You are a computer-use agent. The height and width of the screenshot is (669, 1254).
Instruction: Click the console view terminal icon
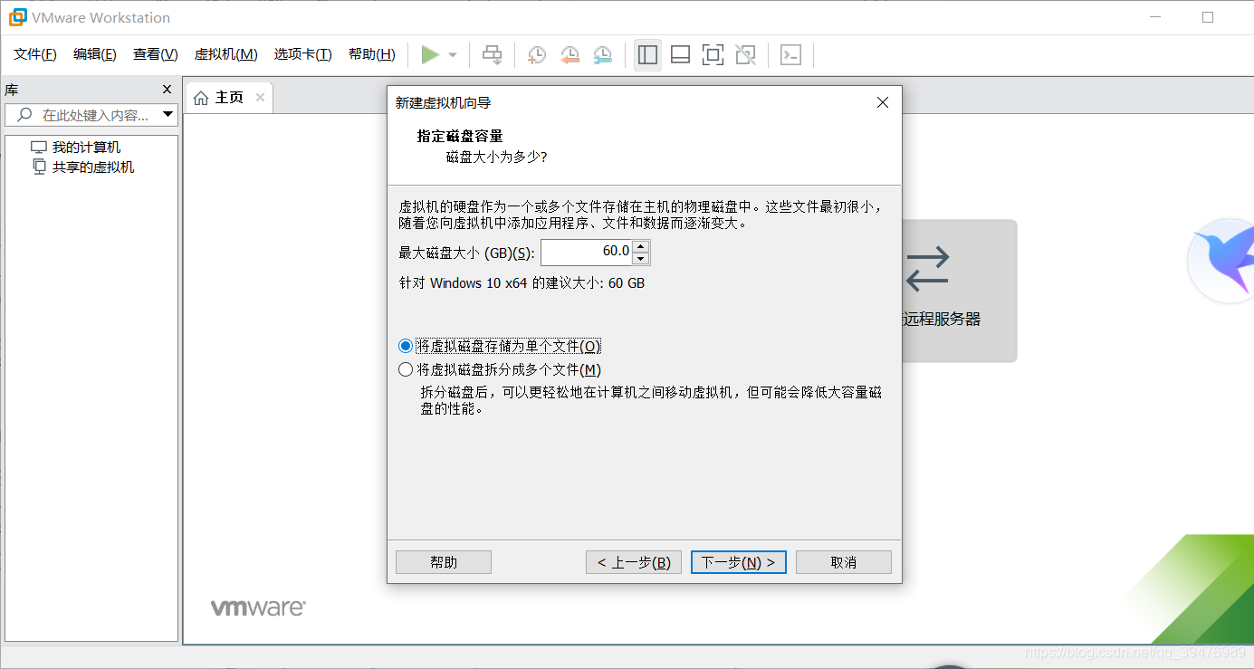(790, 55)
